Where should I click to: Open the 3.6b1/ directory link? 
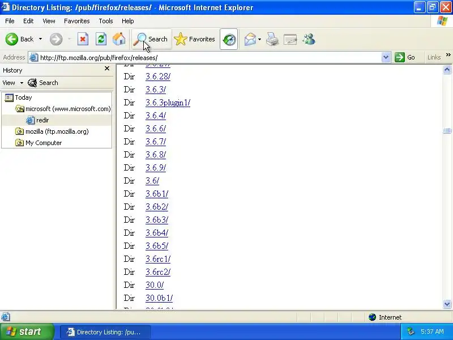[157, 194]
